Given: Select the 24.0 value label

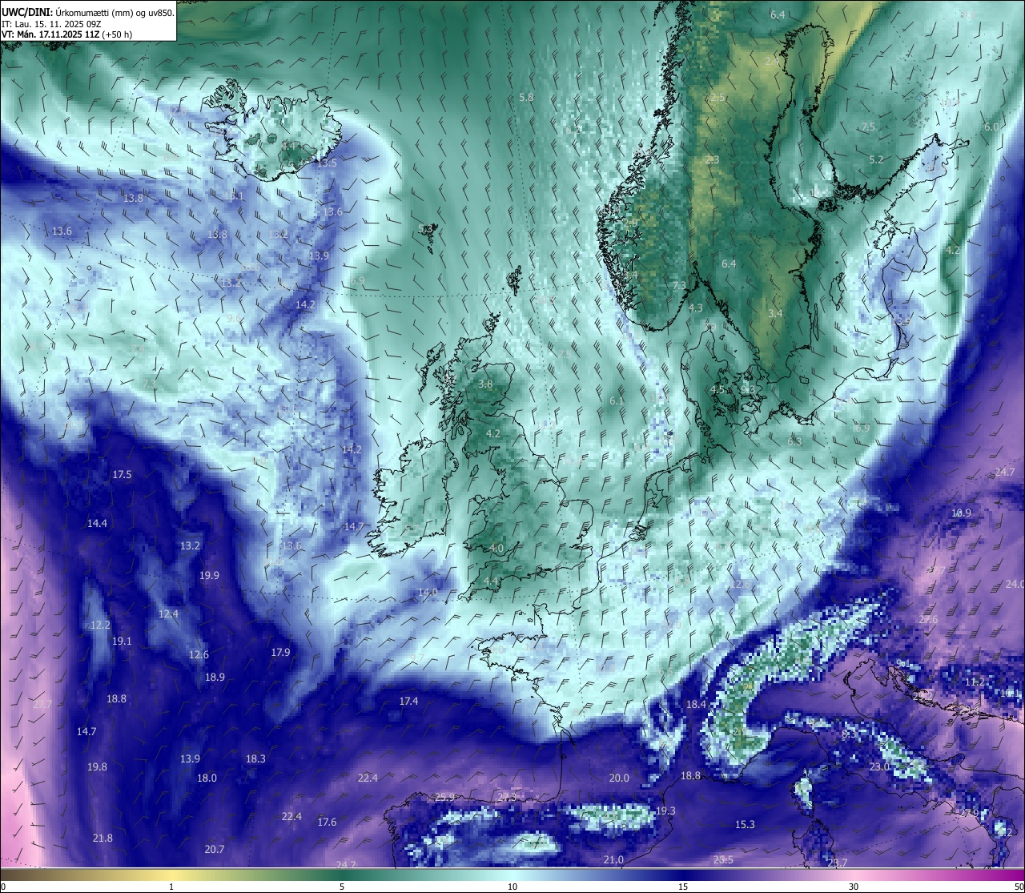Looking at the screenshot, I should 1015,584.
